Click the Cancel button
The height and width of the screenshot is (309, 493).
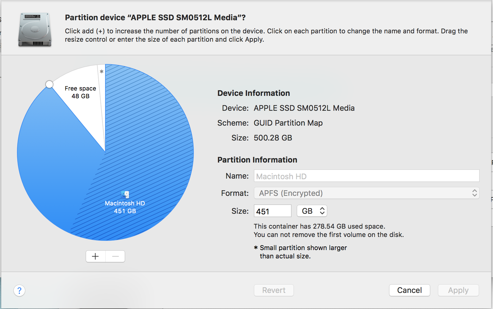point(410,290)
